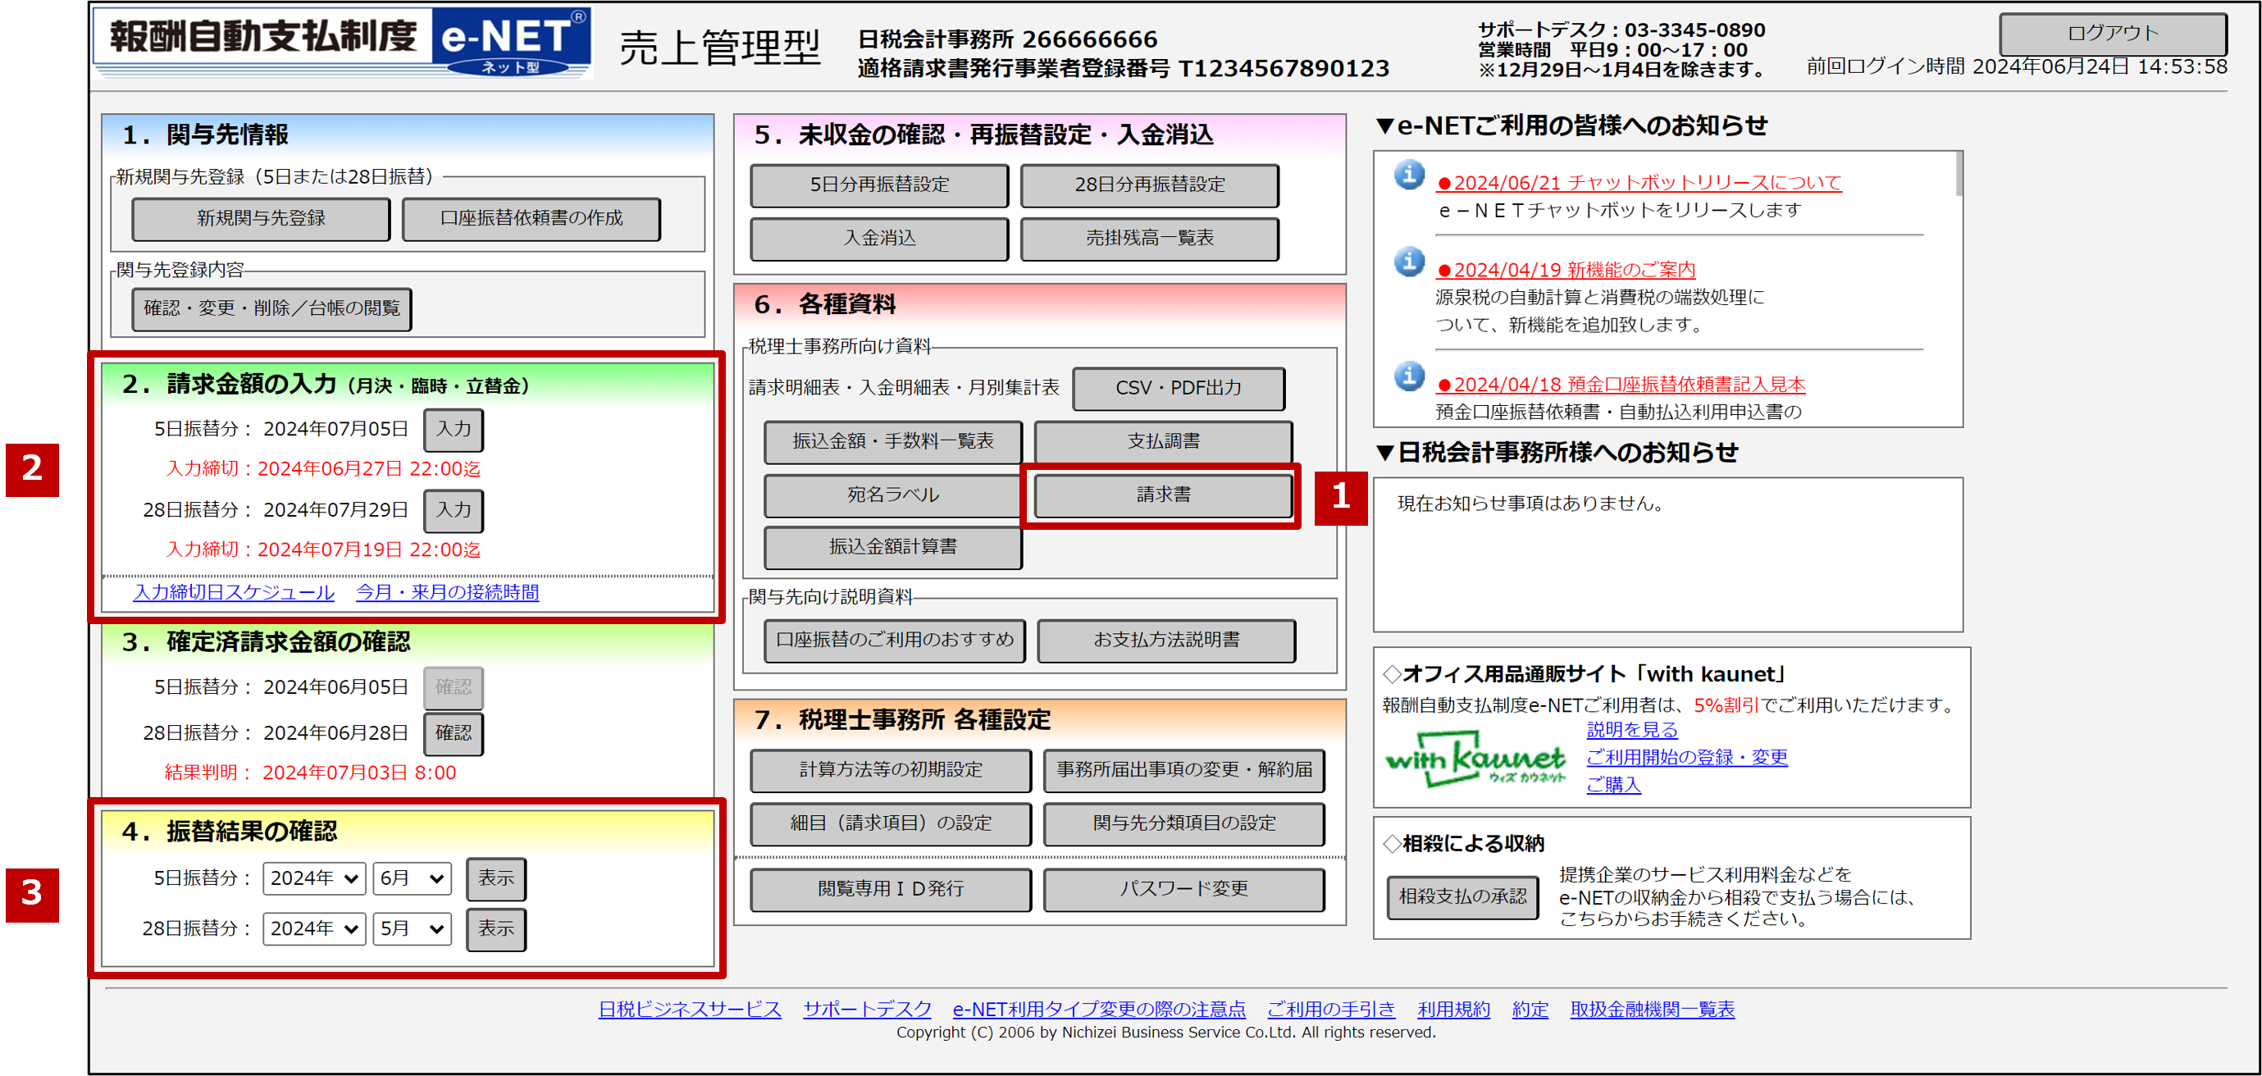Click the info icon beside the 2024/04/19 new feature notice
The width and height of the screenshot is (2262, 1076).
[x=1408, y=262]
